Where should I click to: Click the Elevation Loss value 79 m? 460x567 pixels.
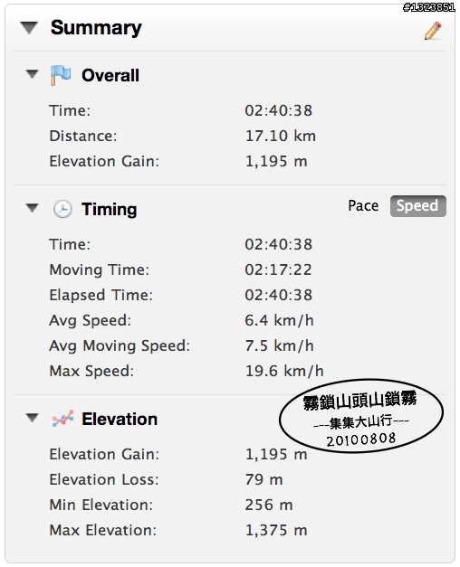264,479
